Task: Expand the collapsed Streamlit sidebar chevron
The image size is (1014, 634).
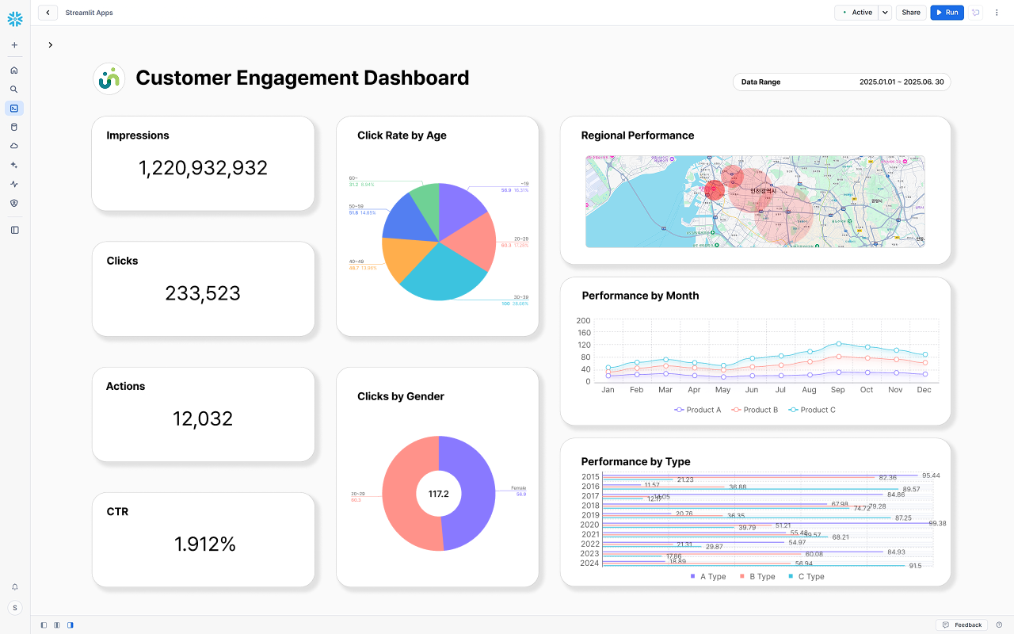Action: [51, 45]
